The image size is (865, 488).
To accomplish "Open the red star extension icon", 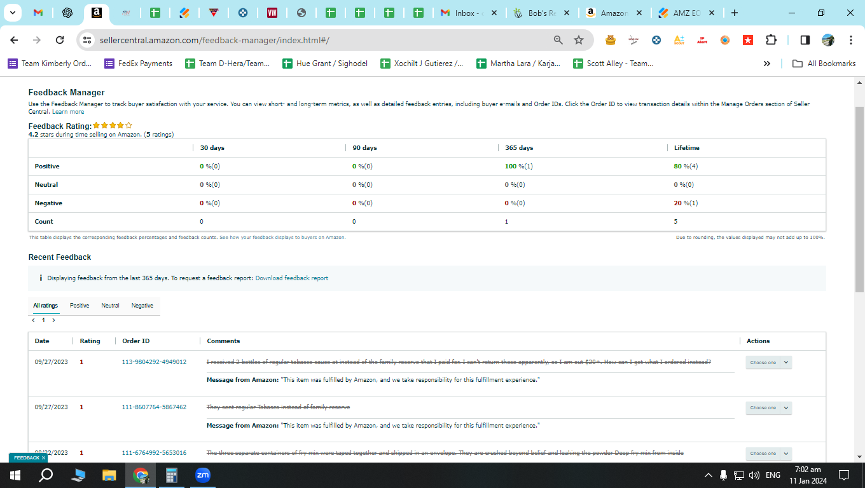I will pyautogui.click(x=748, y=40).
